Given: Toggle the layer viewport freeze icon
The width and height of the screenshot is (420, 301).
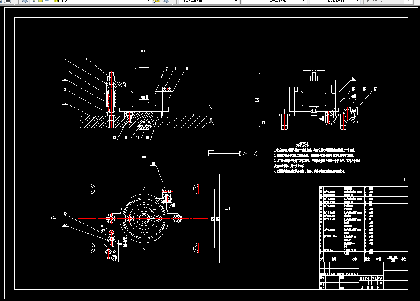Looking at the screenshot, I should click(48, 1).
